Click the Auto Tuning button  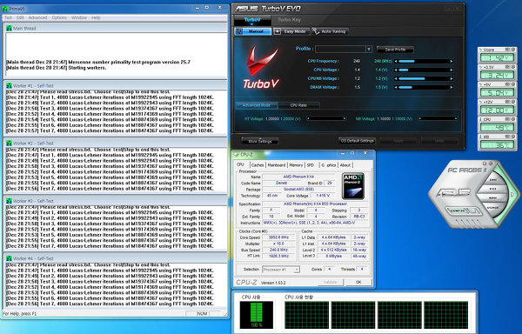coord(331,31)
